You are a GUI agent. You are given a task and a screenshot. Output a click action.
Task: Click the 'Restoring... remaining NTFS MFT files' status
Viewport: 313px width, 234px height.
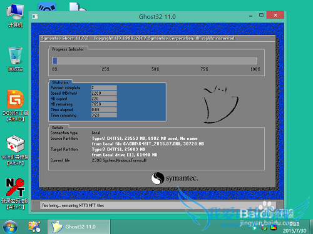[x=73, y=205]
